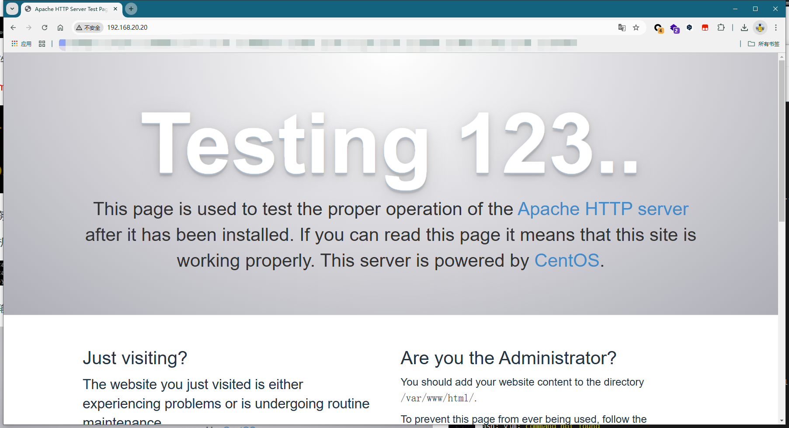The image size is (789, 428).
Task: Close the Apache HTTP Server tab
Action: [115, 9]
